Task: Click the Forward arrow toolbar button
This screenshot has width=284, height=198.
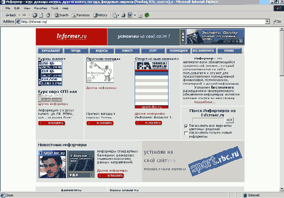Action: (x=24, y=15)
